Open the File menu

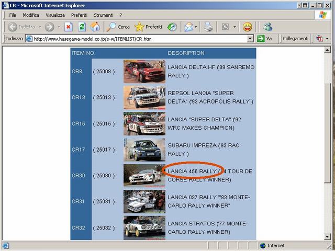[x=13, y=15]
